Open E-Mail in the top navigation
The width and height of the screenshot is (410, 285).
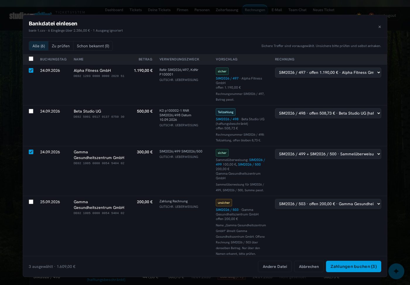(276, 10)
